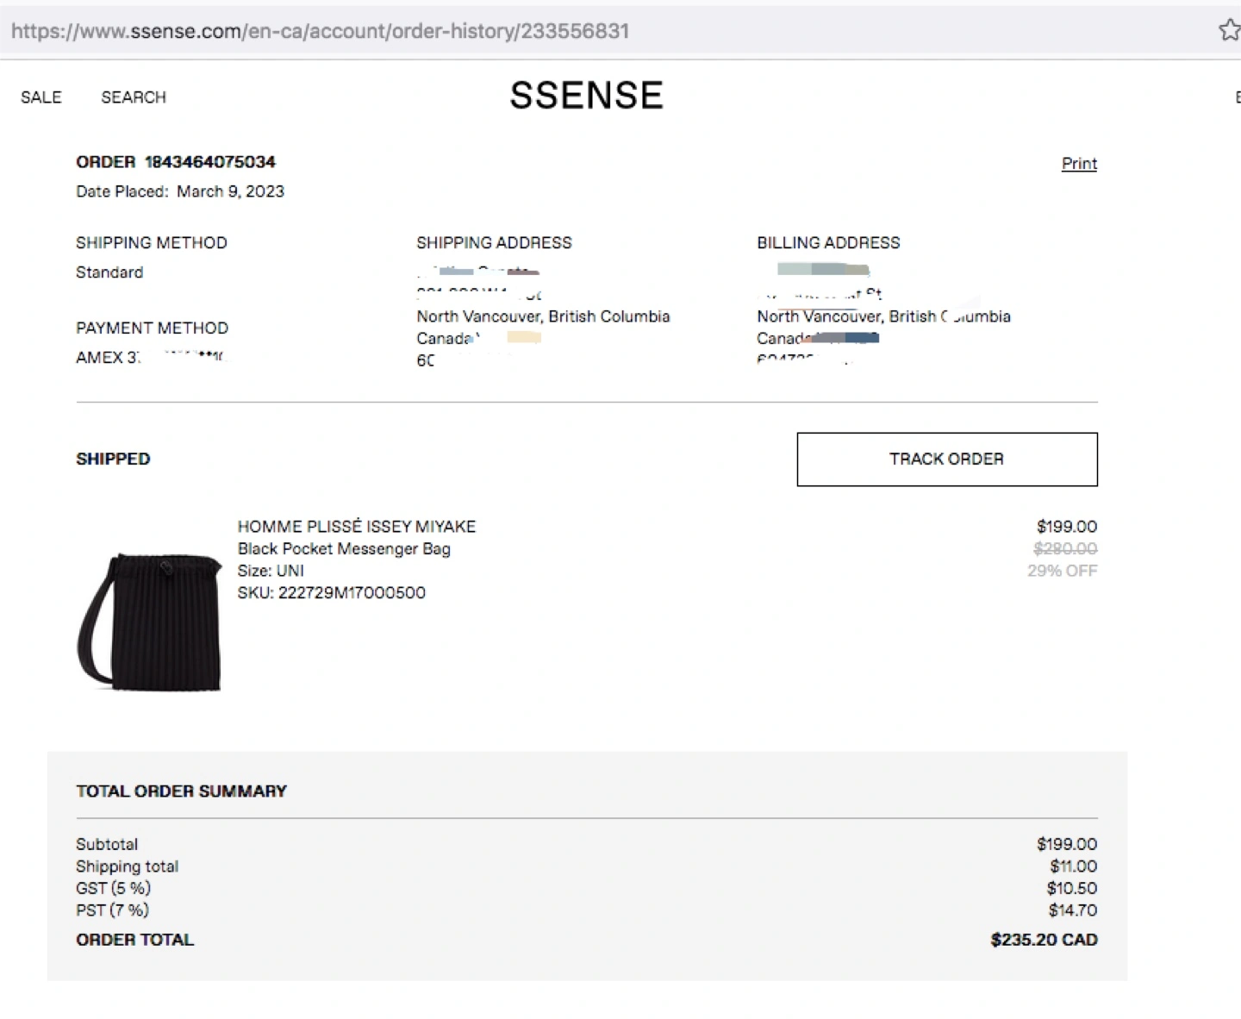Image resolution: width=1241 pixels, height=1019 pixels.
Task: Click the bookmark star icon in address bar
Action: [x=1230, y=30]
